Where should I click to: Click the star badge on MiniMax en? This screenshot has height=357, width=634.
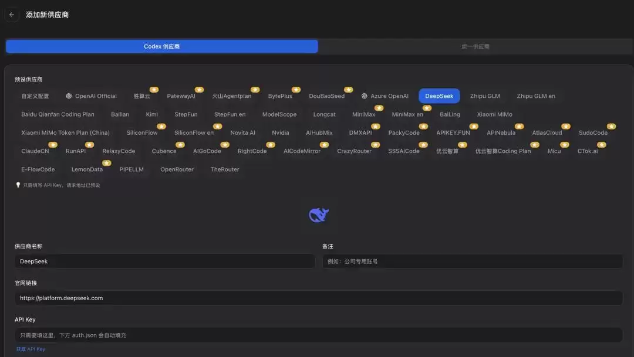(x=427, y=108)
